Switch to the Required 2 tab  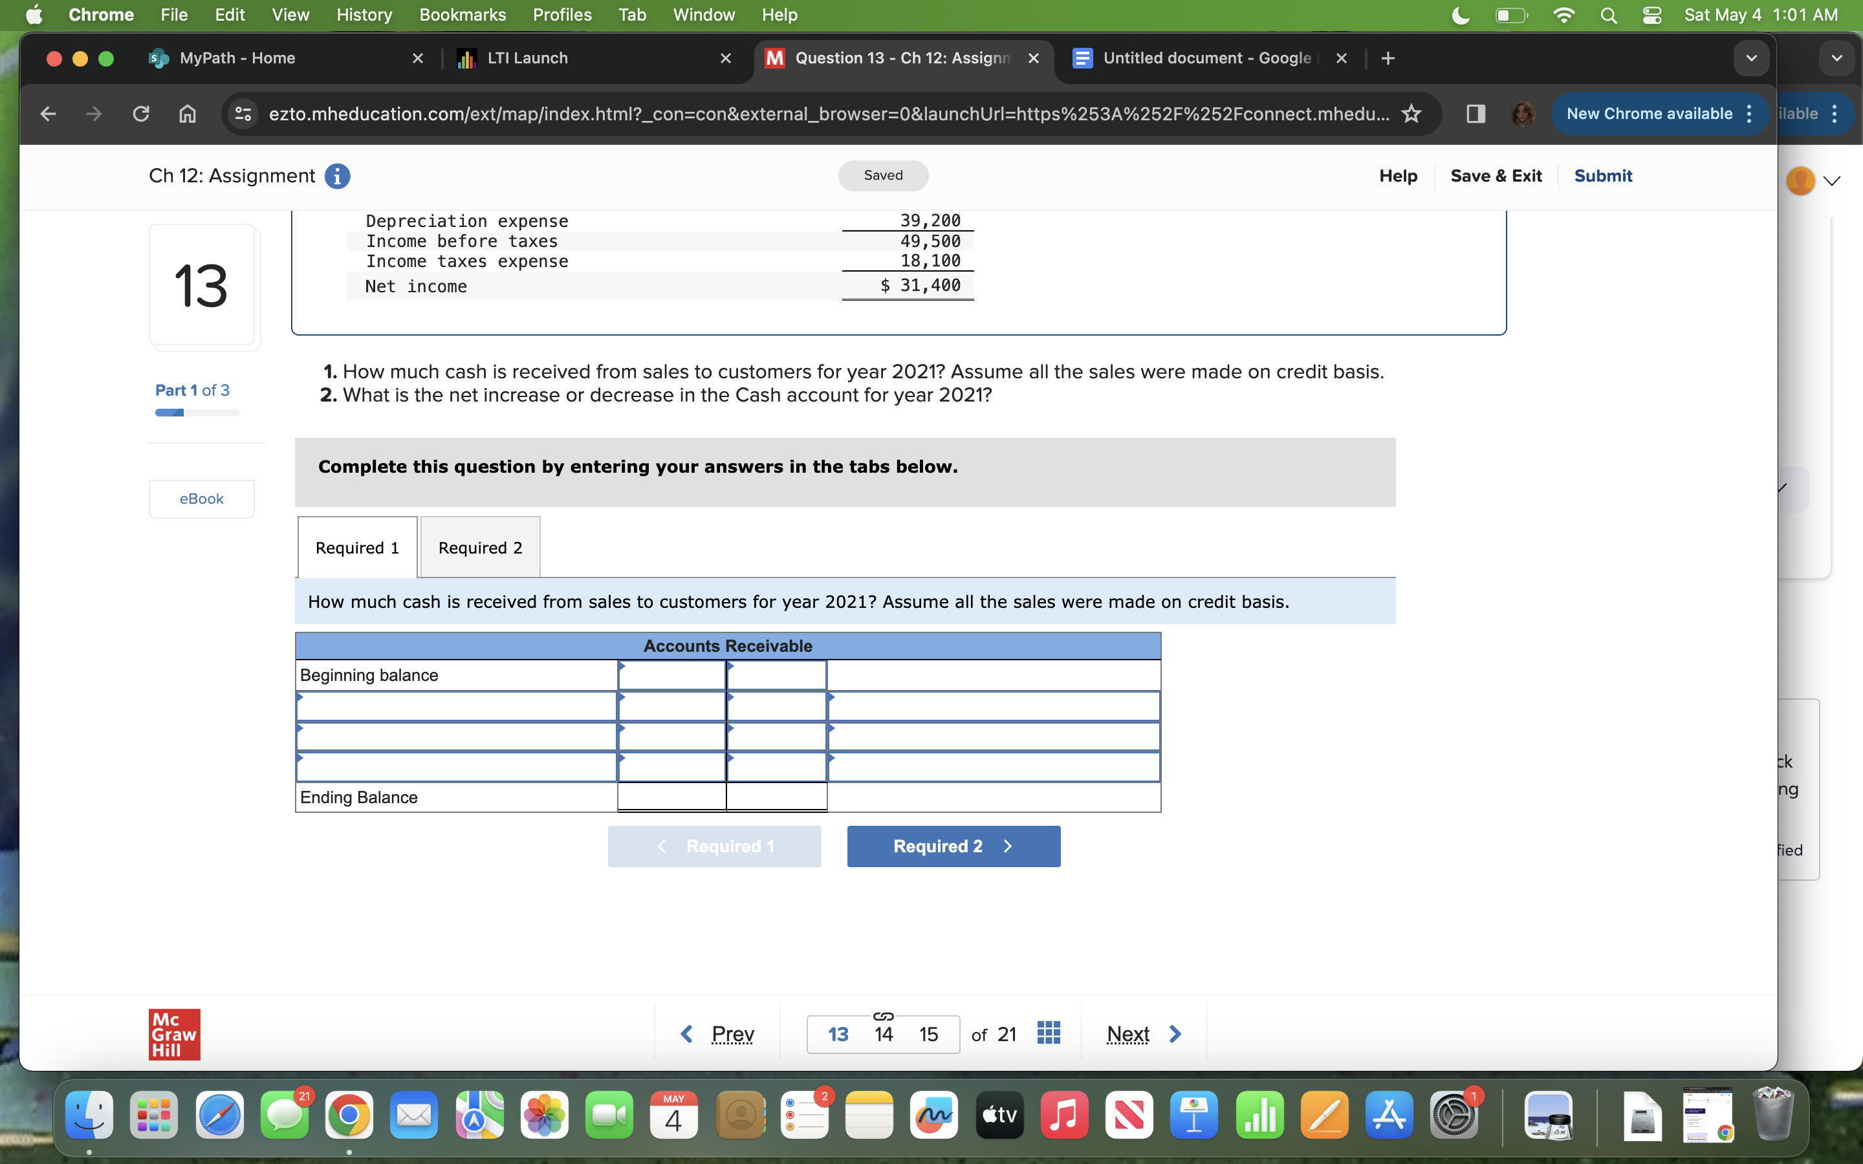tap(479, 546)
